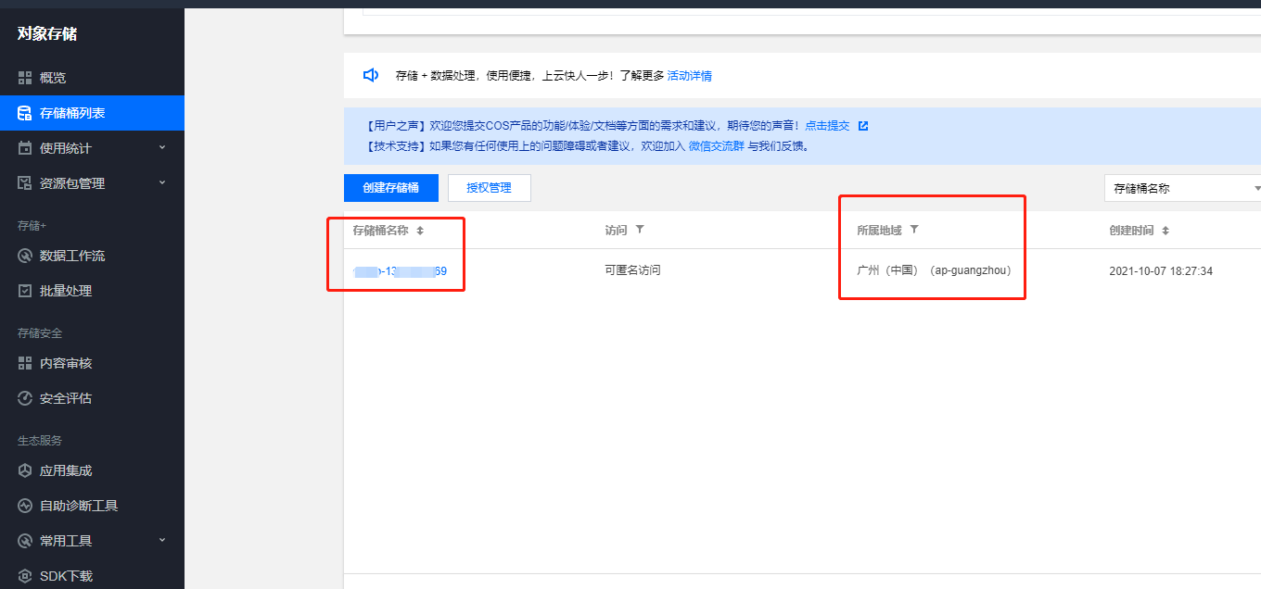Click the blue speaker announcement icon

[371, 75]
